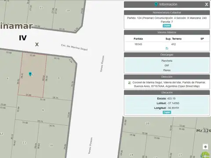Click the Descargas section header

coord(167,55)
